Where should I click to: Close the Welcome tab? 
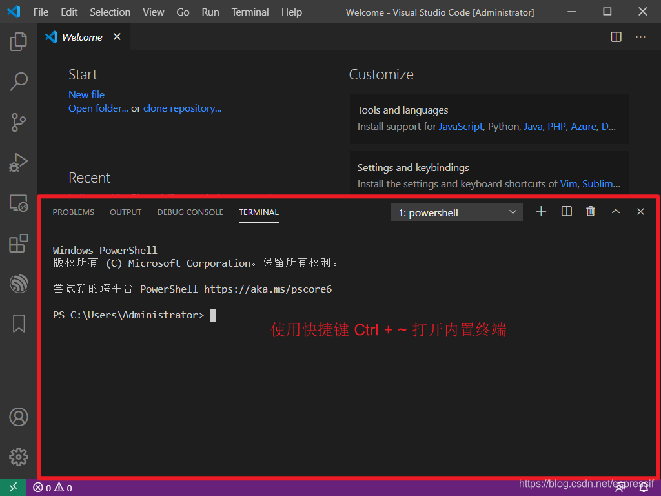click(x=117, y=37)
